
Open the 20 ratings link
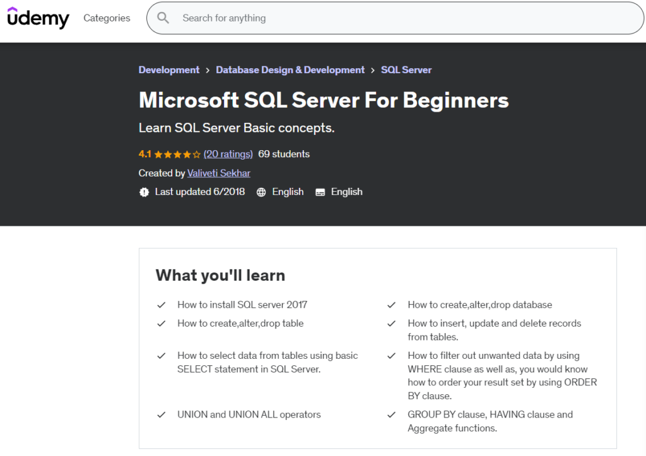pyautogui.click(x=228, y=153)
